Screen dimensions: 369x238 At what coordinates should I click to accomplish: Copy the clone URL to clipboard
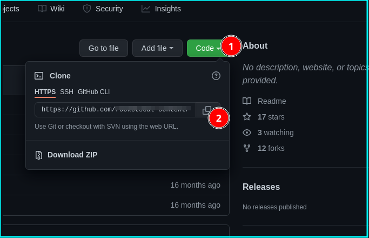tap(207, 110)
